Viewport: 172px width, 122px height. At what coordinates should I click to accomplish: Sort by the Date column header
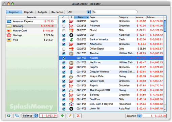click(82, 17)
